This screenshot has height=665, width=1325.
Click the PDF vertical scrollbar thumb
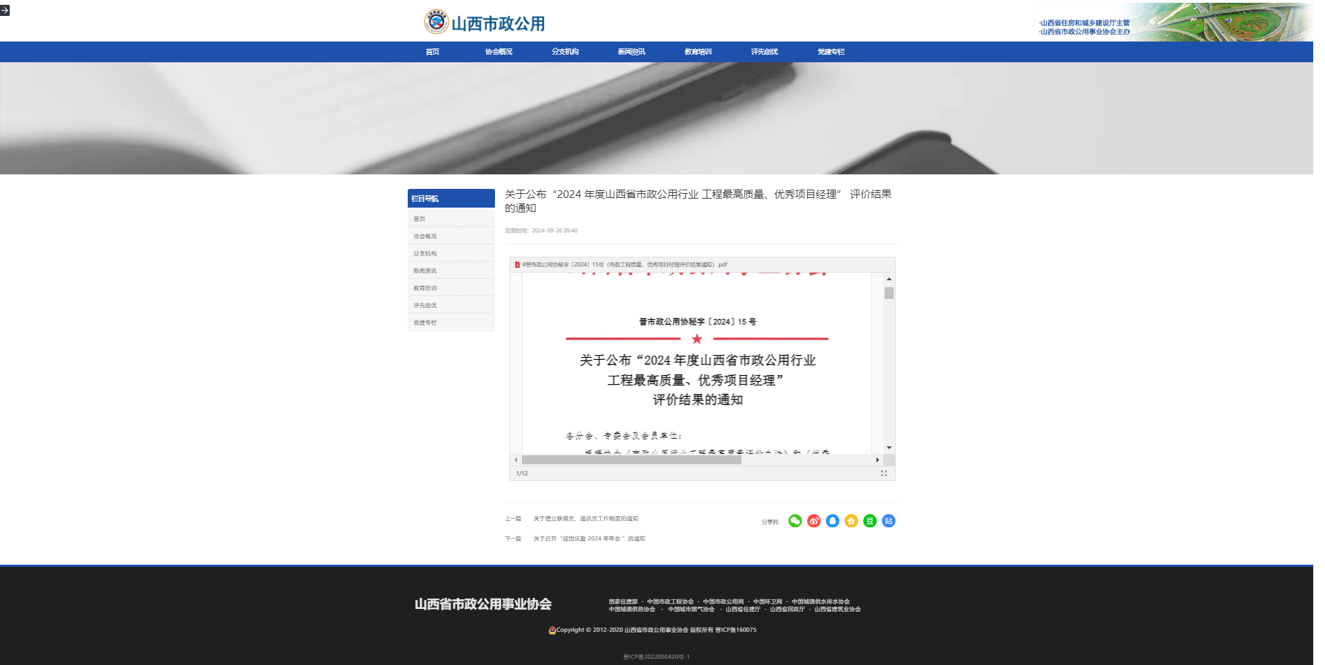point(889,293)
